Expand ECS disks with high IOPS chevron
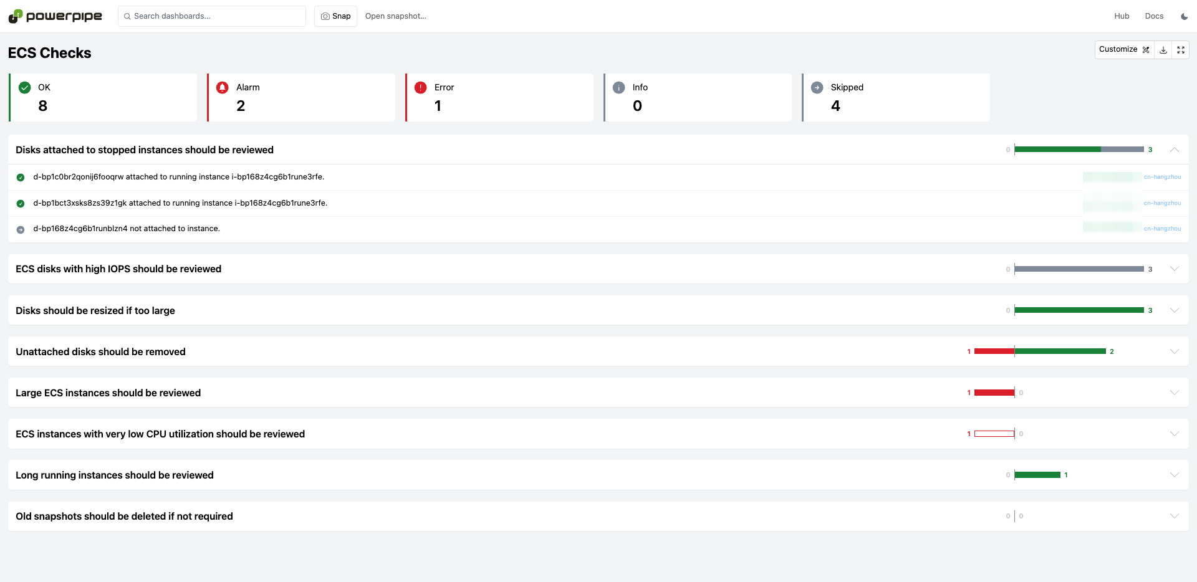This screenshot has width=1197, height=582. (x=1175, y=269)
